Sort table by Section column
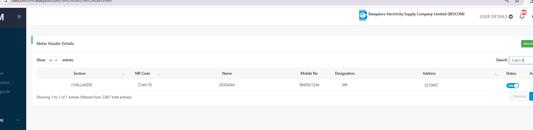The width and height of the screenshot is (533, 130). (82, 73)
